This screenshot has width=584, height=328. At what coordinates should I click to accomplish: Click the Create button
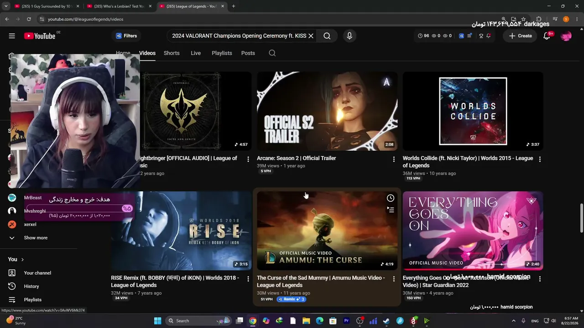521,36
